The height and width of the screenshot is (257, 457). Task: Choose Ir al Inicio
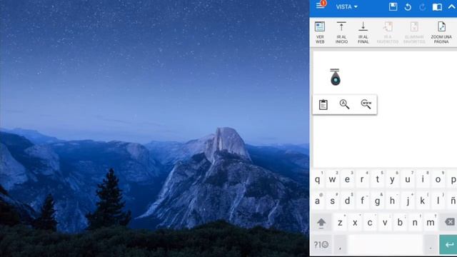point(341,32)
